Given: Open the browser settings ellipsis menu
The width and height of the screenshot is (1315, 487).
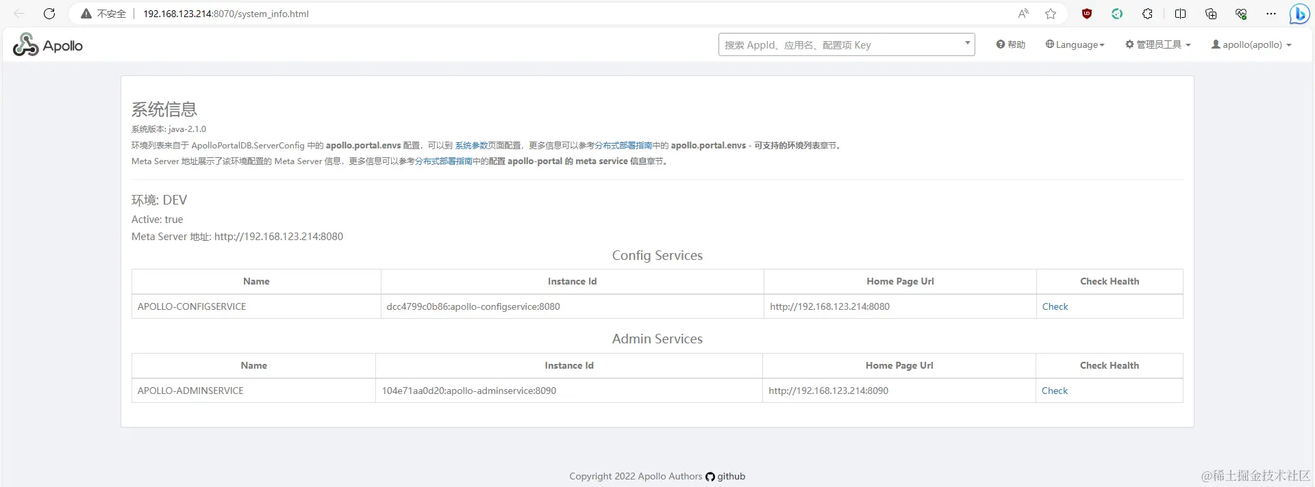Looking at the screenshot, I should pos(1271,14).
